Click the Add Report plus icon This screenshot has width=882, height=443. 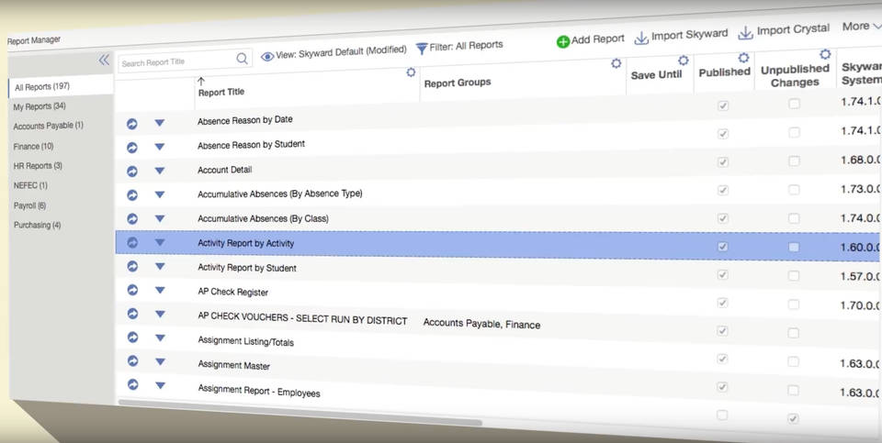pyautogui.click(x=562, y=41)
